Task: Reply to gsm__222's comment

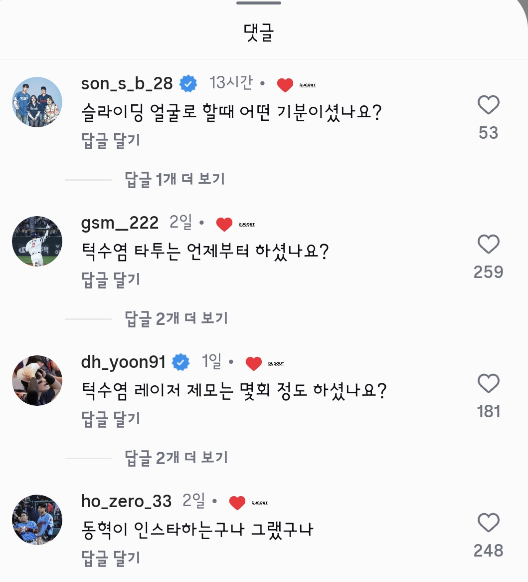Action: [111, 280]
